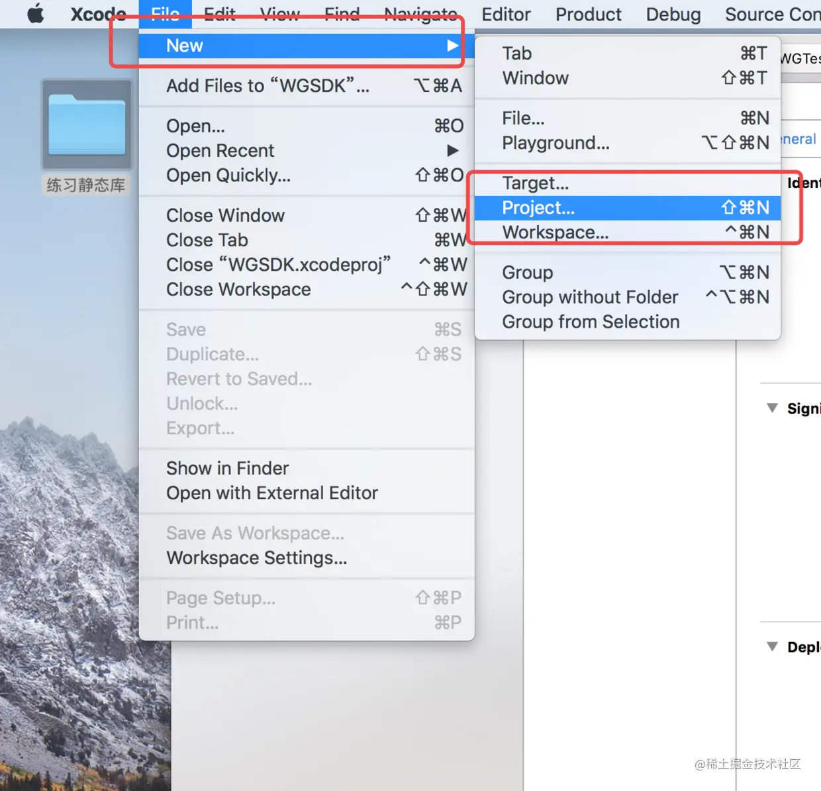This screenshot has width=821, height=791.
Task: Select New File… in submenu
Action: [x=628, y=118]
